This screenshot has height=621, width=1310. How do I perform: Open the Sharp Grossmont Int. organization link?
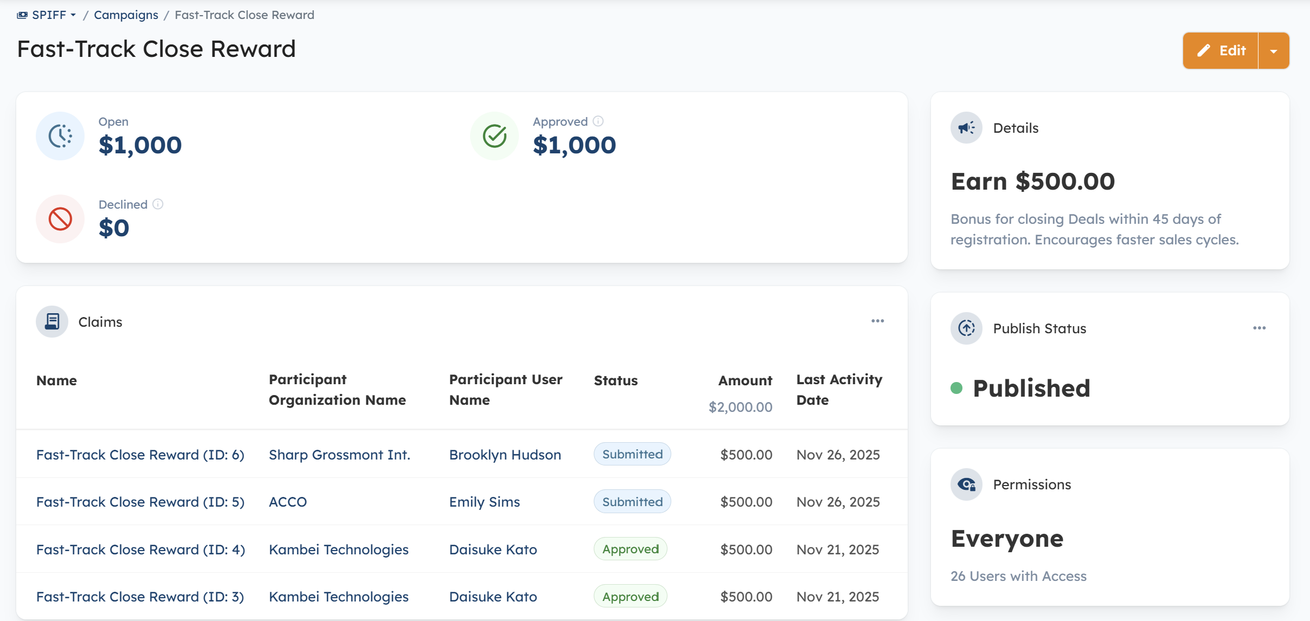click(x=339, y=455)
